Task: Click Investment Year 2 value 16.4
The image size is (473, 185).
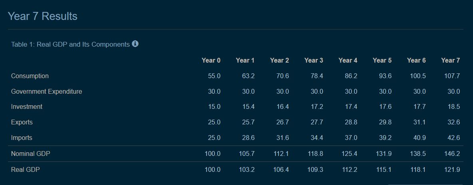Action: point(283,107)
